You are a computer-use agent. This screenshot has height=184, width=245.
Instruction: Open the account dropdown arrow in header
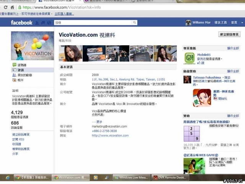click(242, 23)
